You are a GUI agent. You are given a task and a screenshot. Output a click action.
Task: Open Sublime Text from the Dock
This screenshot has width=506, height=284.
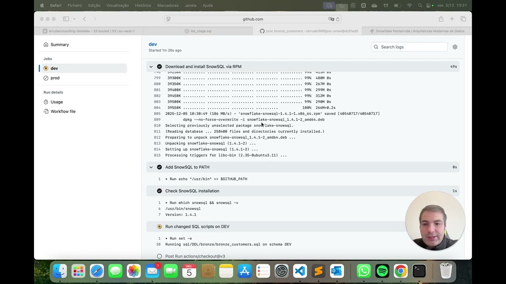[318, 271]
